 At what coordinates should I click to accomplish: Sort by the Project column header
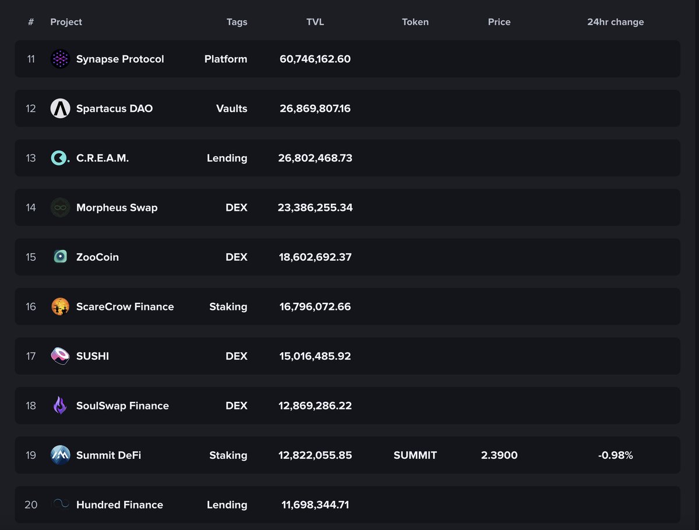(66, 22)
